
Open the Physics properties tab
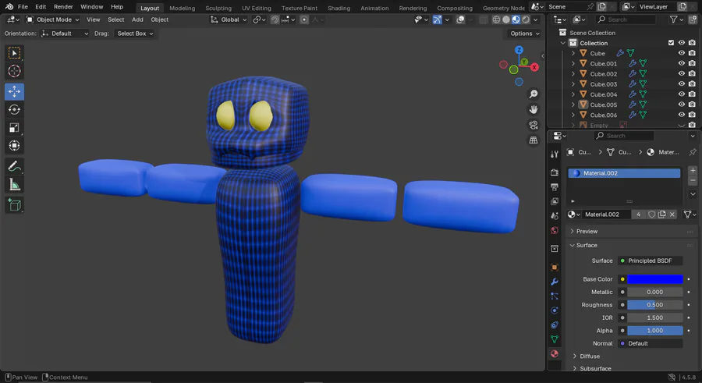tap(555, 310)
